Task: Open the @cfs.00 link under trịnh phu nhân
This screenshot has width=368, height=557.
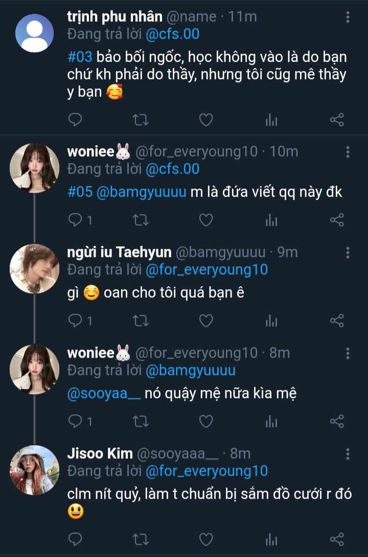Action: coord(172,35)
